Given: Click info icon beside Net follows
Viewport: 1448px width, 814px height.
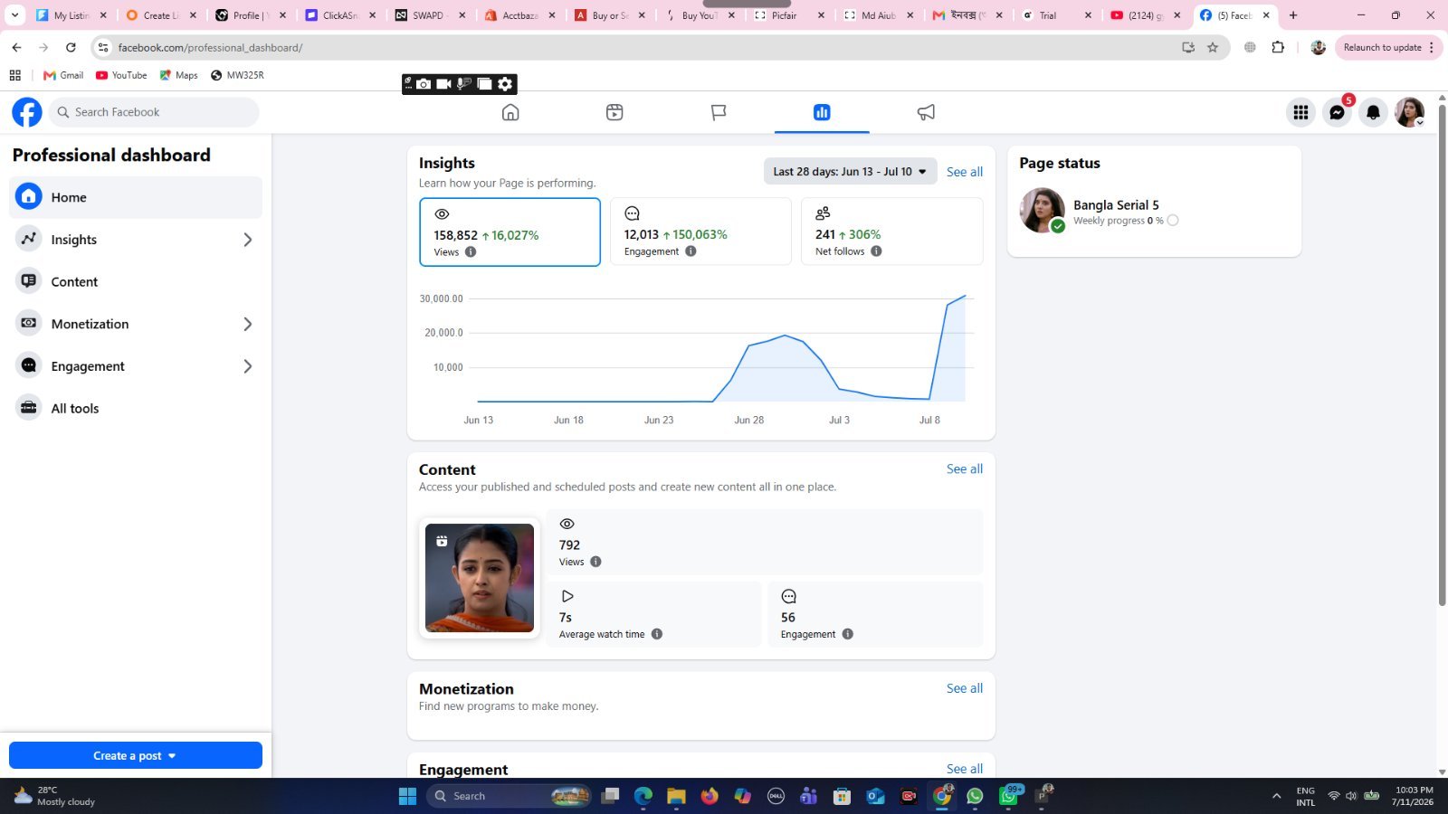Looking at the screenshot, I should pyautogui.click(x=876, y=251).
